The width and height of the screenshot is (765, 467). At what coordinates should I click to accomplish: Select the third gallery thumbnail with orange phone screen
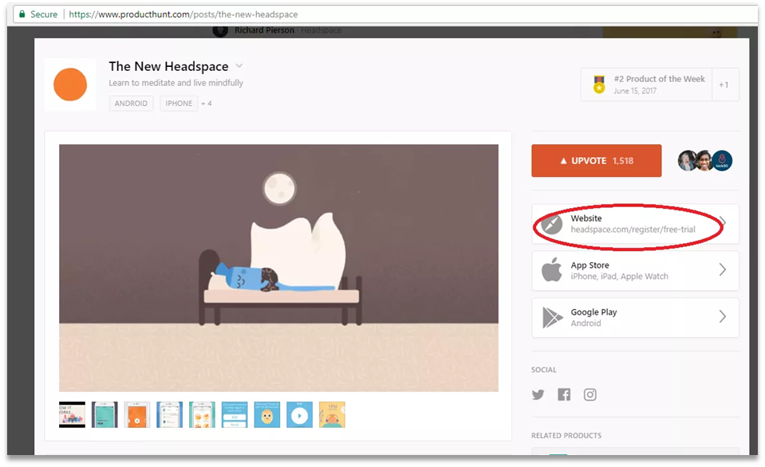coord(137,415)
